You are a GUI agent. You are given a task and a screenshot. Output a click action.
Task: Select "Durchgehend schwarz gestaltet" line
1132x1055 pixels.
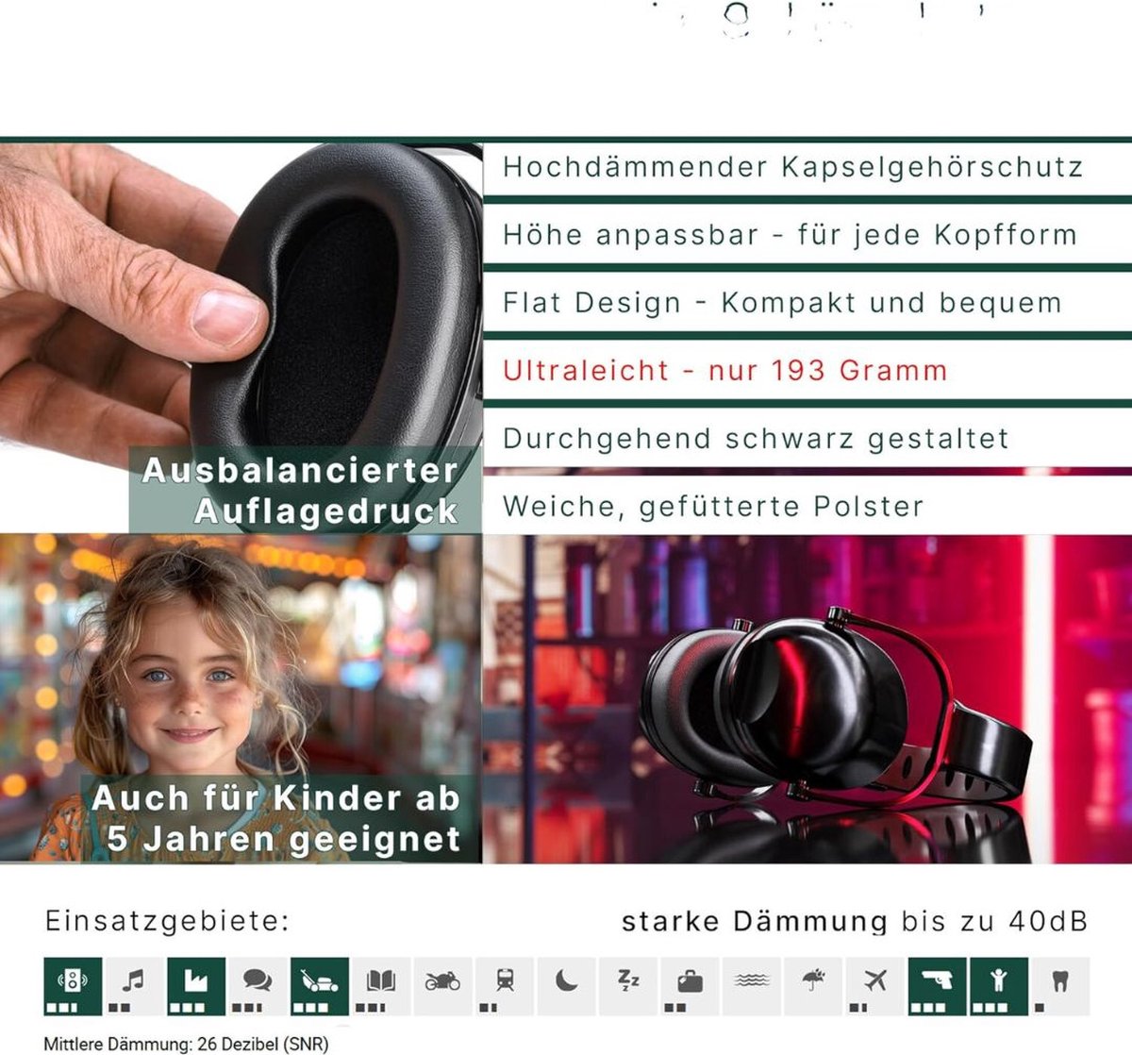[x=756, y=439]
